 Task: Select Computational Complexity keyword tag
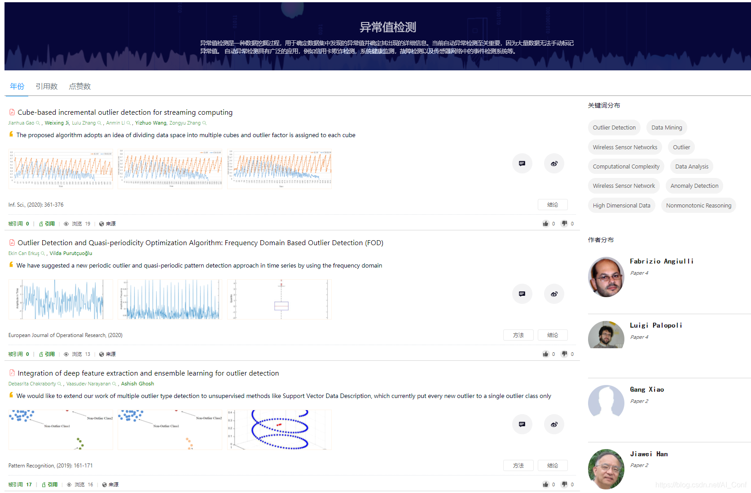(x=626, y=167)
